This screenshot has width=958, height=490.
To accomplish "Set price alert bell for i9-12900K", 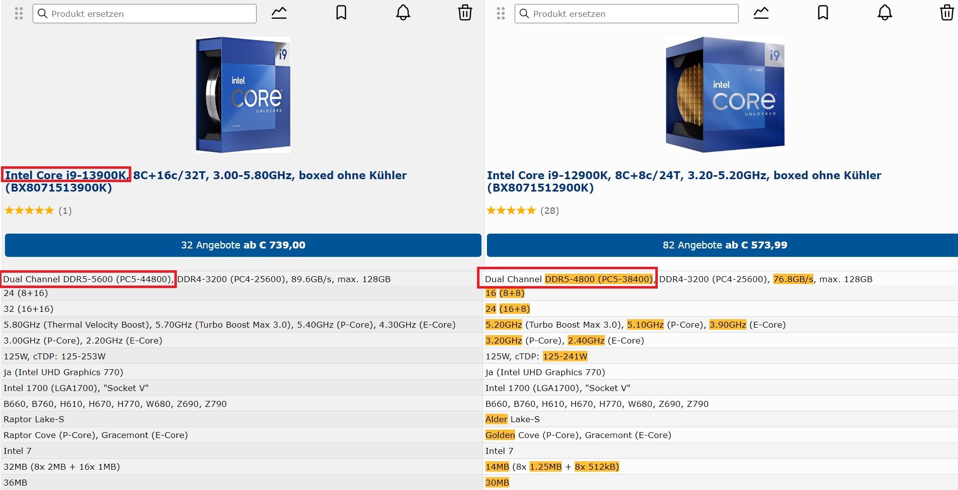I will 885,13.
